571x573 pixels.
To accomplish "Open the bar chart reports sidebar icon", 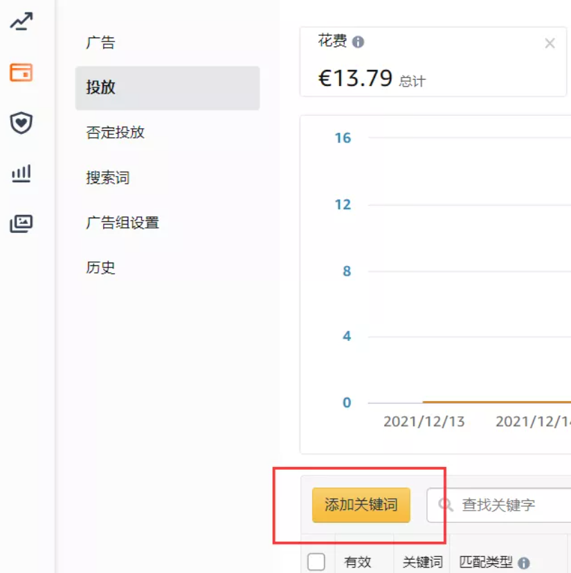I will pos(21,173).
